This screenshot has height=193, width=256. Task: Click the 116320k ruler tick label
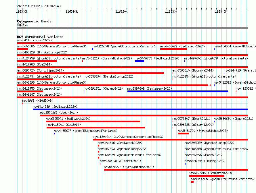click(121, 11)
